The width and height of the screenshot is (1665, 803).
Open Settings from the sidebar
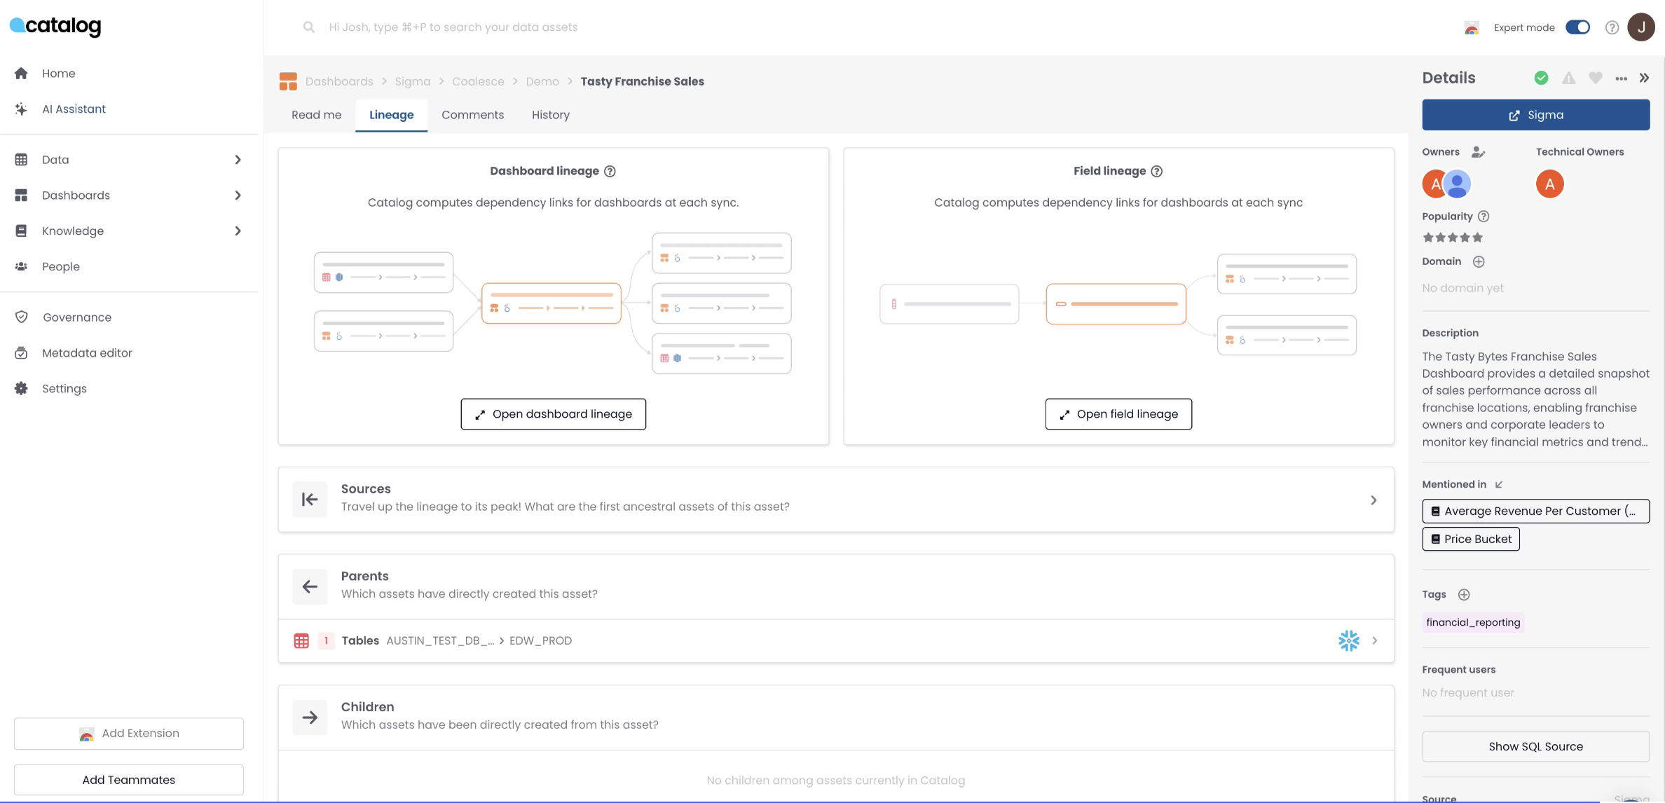pyautogui.click(x=64, y=387)
